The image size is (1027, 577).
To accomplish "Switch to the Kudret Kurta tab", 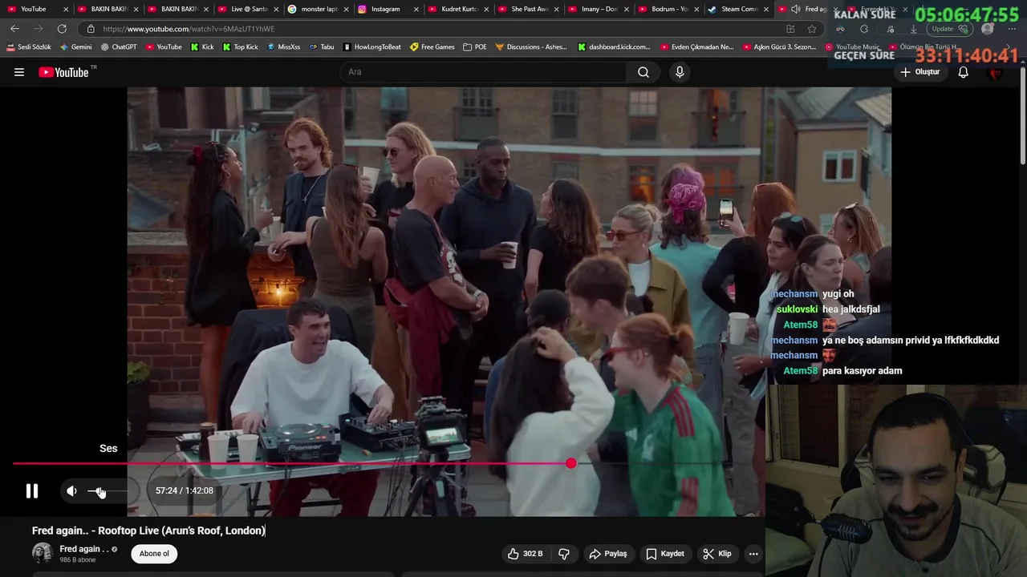I will (459, 9).
